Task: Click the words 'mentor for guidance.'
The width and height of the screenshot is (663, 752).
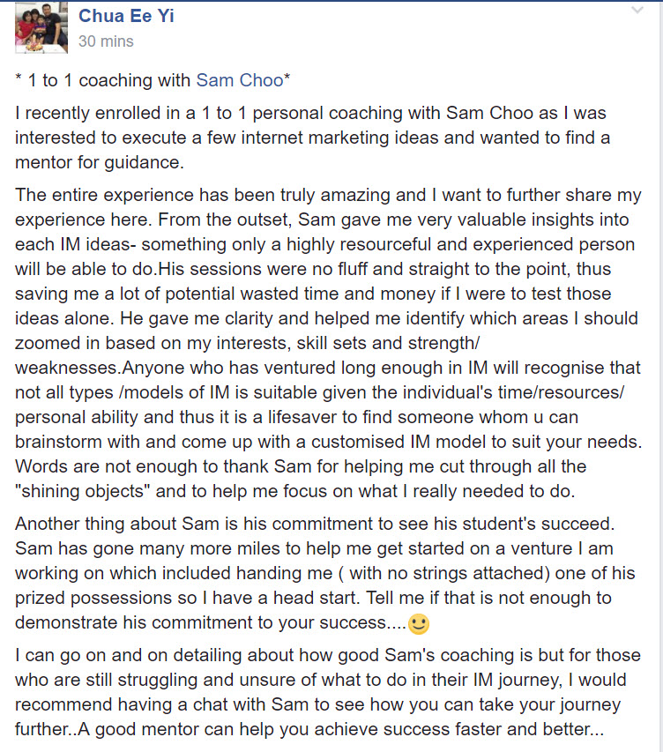Action: (x=100, y=162)
